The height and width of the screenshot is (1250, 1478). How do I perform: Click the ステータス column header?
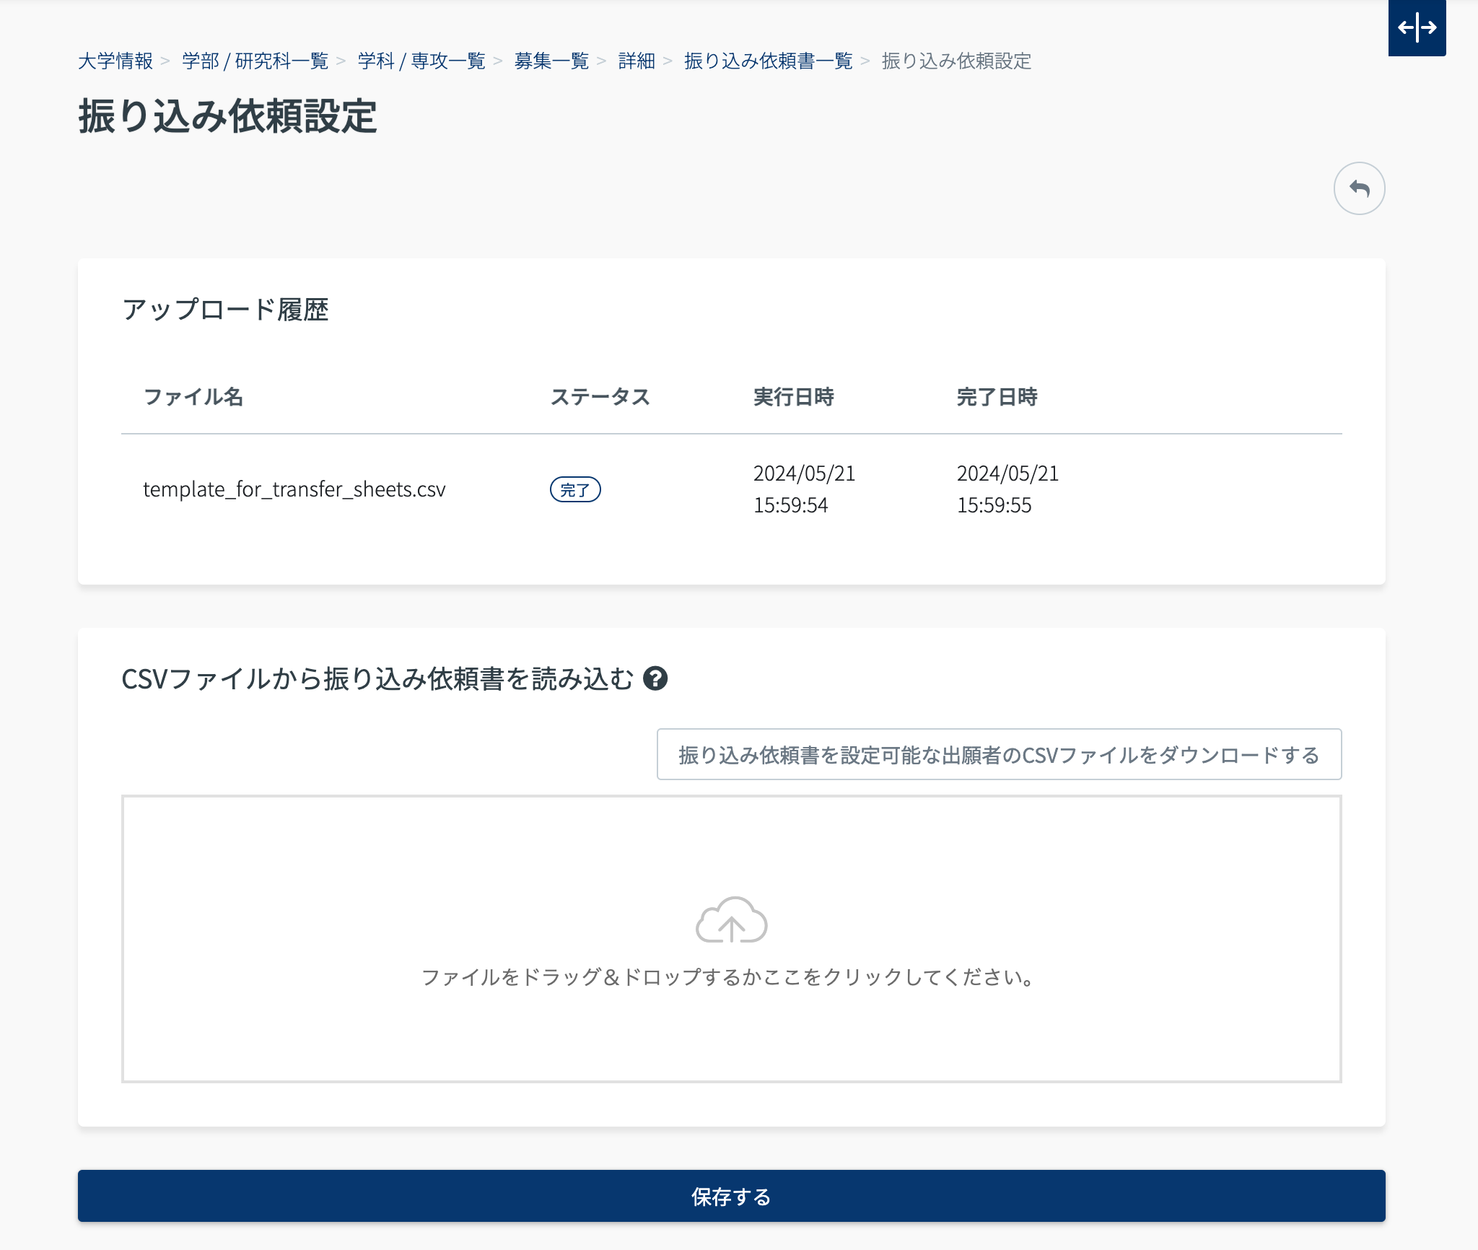pyautogui.click(x=600, y=397)
